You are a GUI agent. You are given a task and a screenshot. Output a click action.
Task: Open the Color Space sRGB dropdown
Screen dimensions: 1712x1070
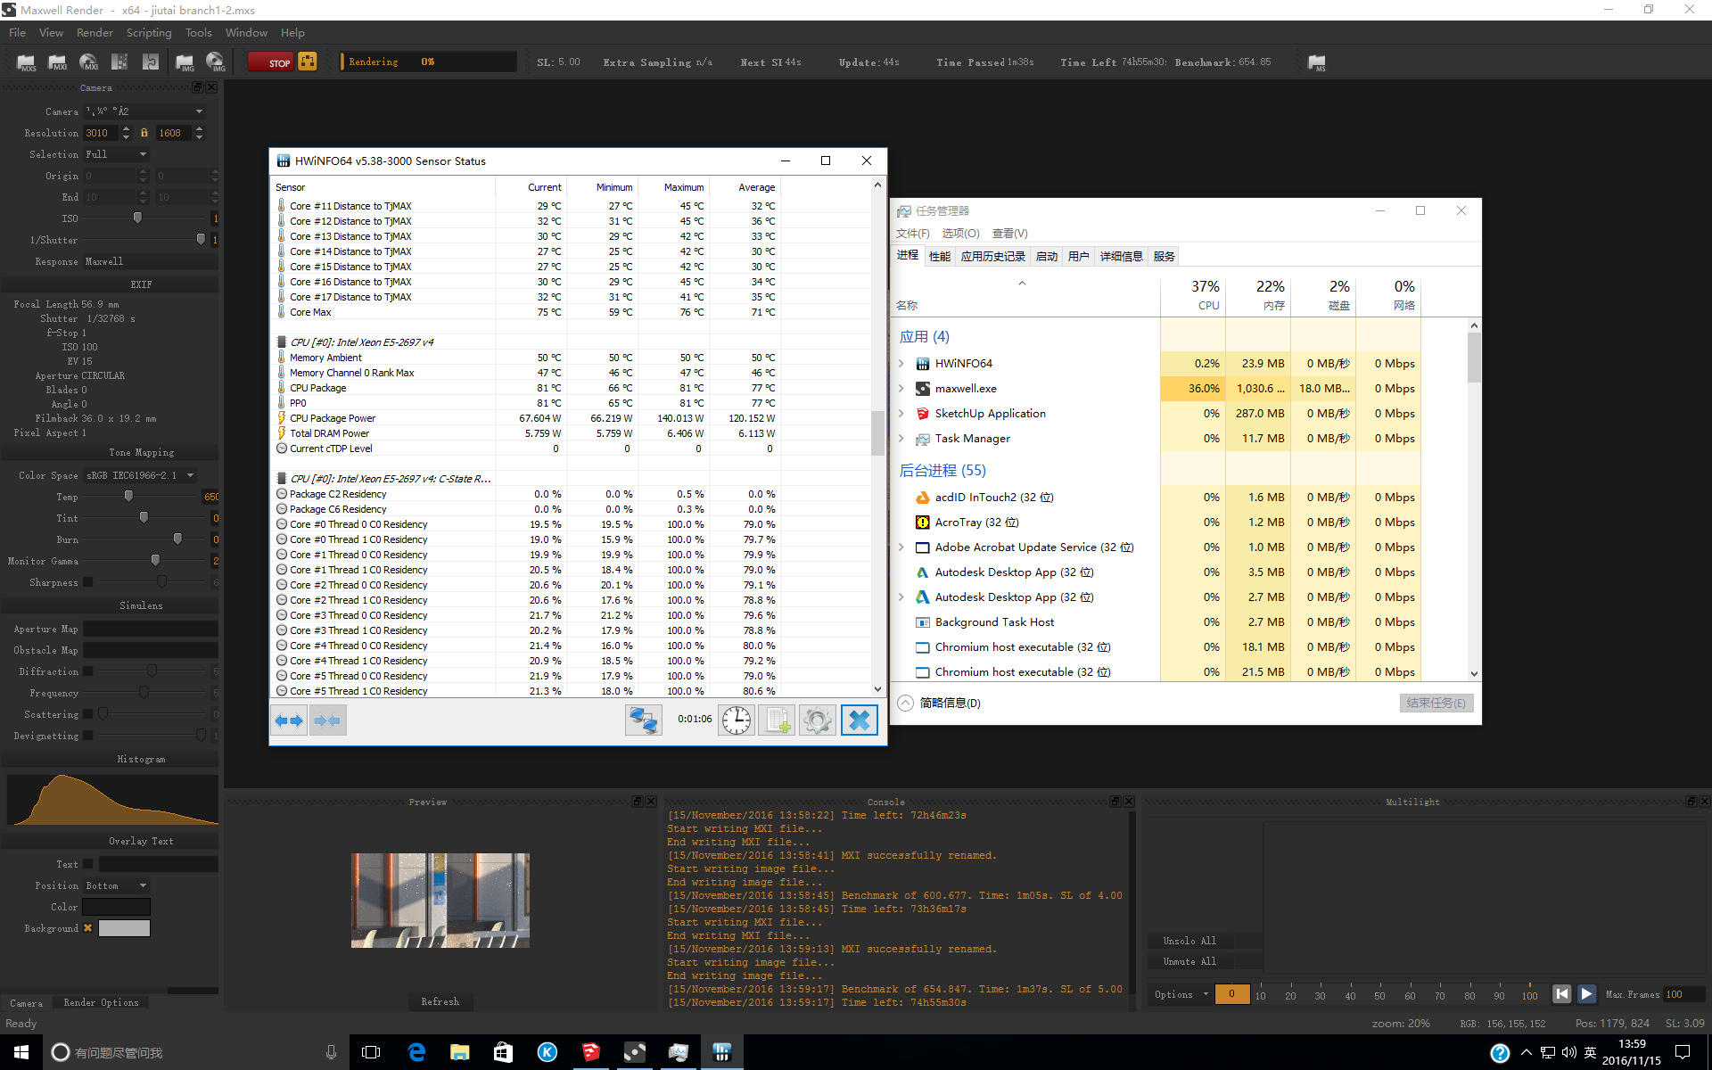[140, 475]
